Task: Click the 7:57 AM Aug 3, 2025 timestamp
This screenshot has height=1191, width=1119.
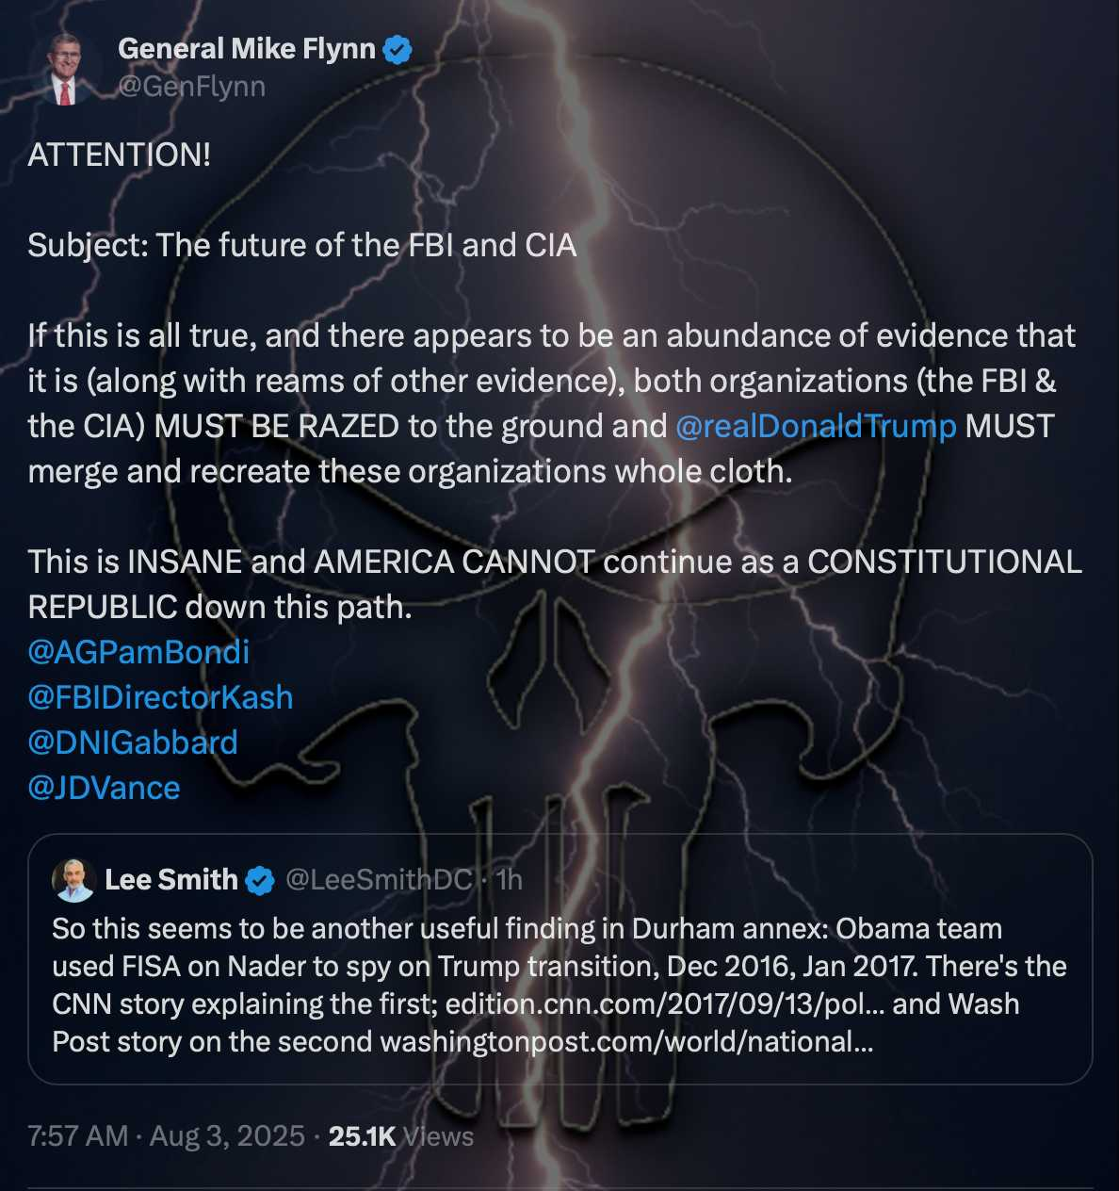Action: point(166,1136)
